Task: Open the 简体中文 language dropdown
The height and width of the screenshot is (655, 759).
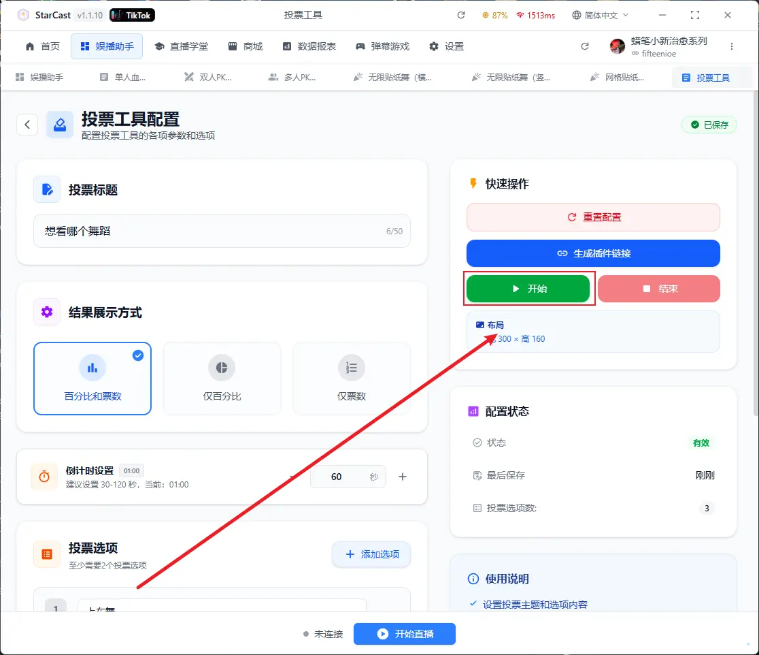Action: pyautogui.click(x=601, y=15)
